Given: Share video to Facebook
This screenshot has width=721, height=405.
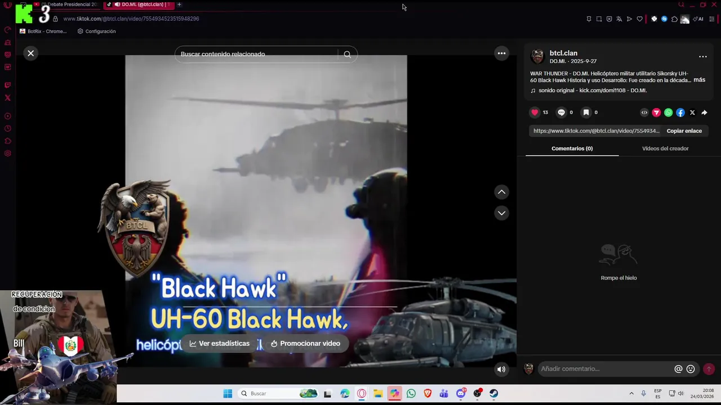Looking at the screenshot, I should click(680, 112).
